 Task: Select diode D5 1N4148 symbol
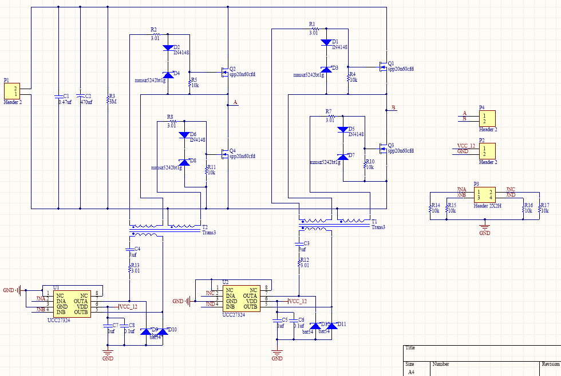click(x=343, y=130)
